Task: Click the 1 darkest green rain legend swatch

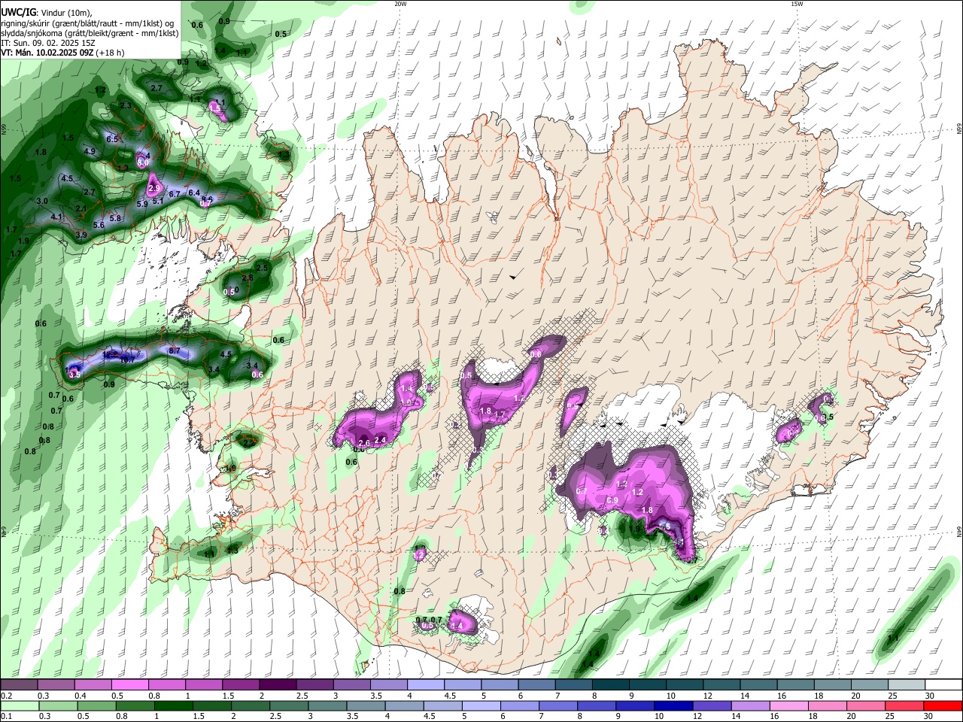Action: [175, 705]
